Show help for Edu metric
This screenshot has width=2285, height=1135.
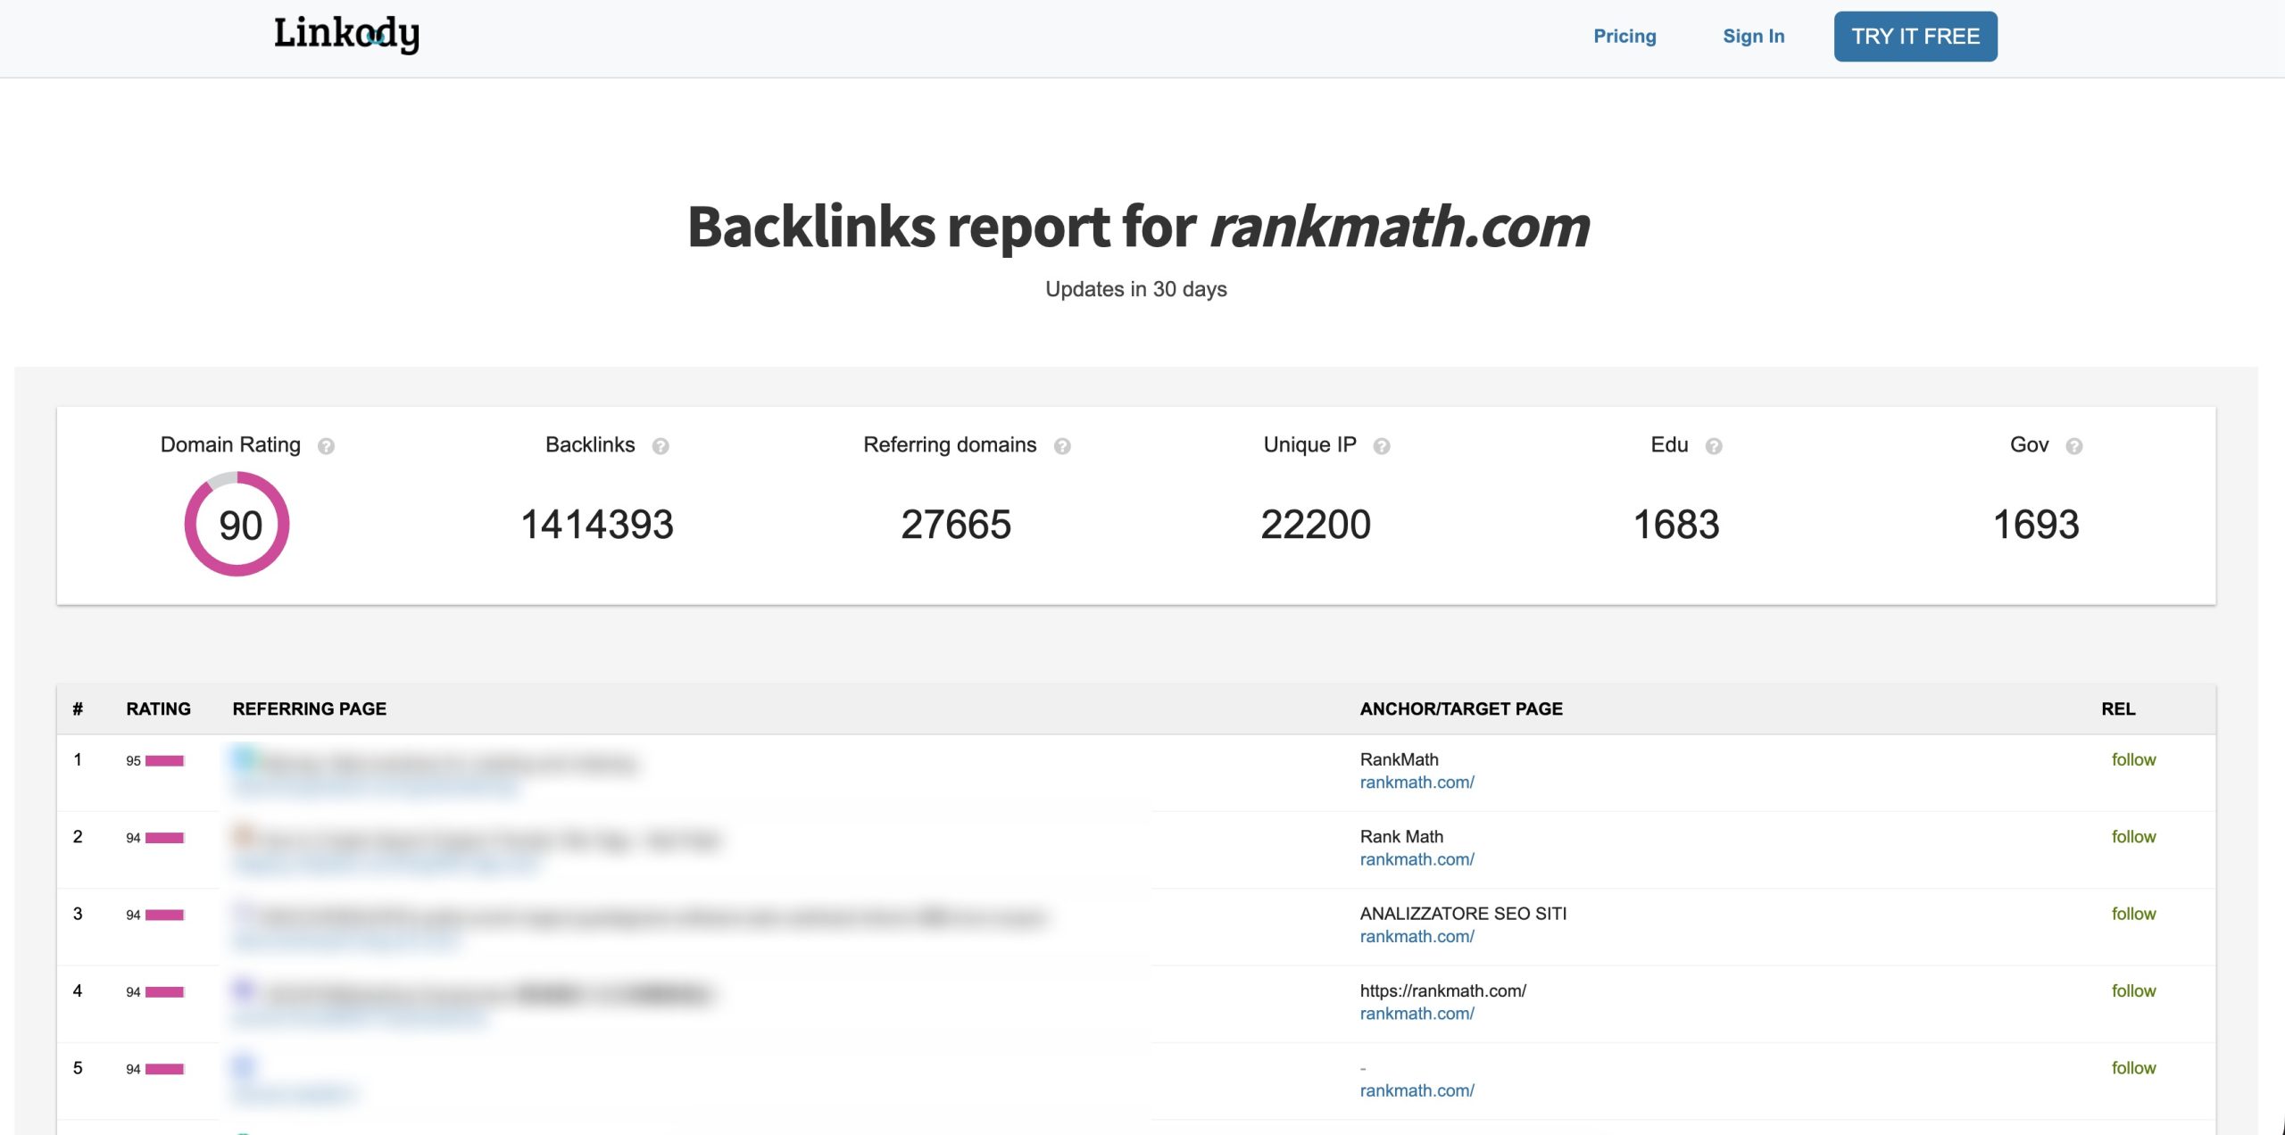click(x=1714, y=446)
